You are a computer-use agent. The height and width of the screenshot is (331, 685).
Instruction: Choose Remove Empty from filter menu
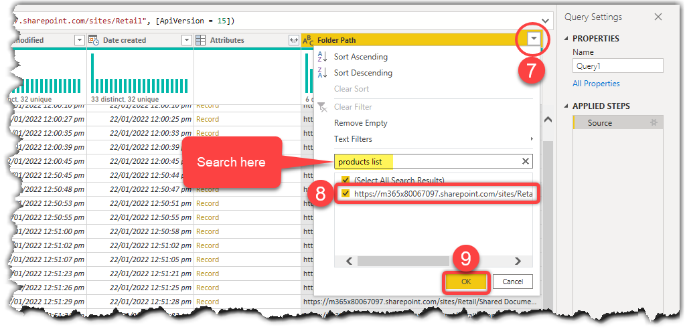[360, 123]
